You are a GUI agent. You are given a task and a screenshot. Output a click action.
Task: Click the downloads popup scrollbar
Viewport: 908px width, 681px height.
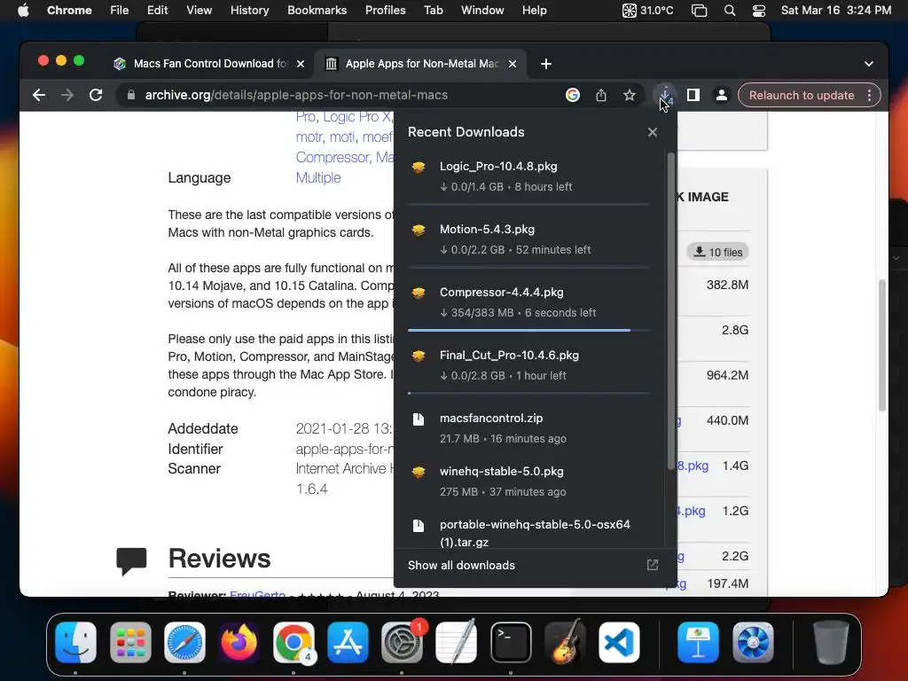[671, 311]
